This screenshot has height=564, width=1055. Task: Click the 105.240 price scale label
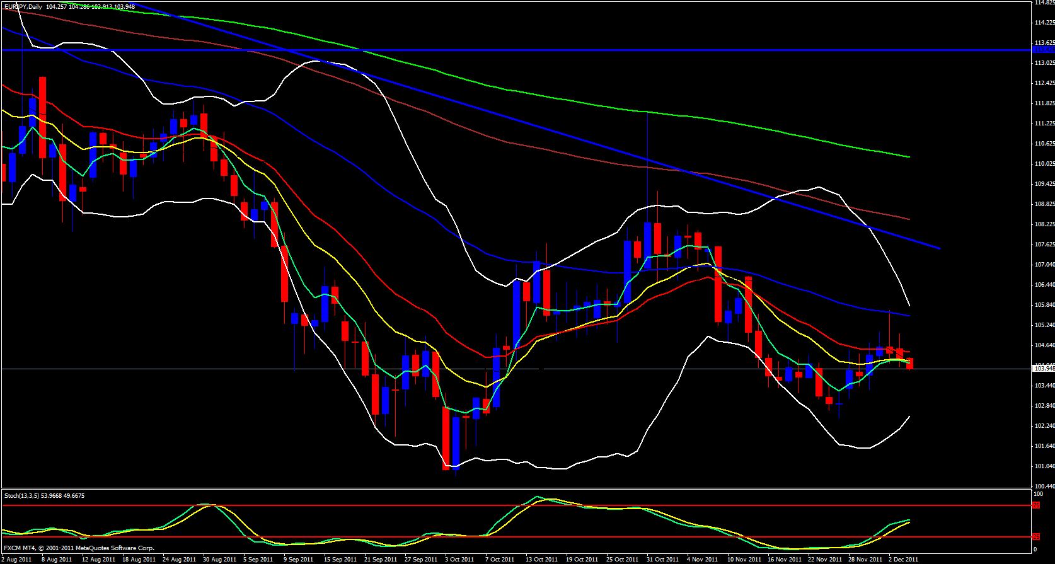pos(1044,325)
